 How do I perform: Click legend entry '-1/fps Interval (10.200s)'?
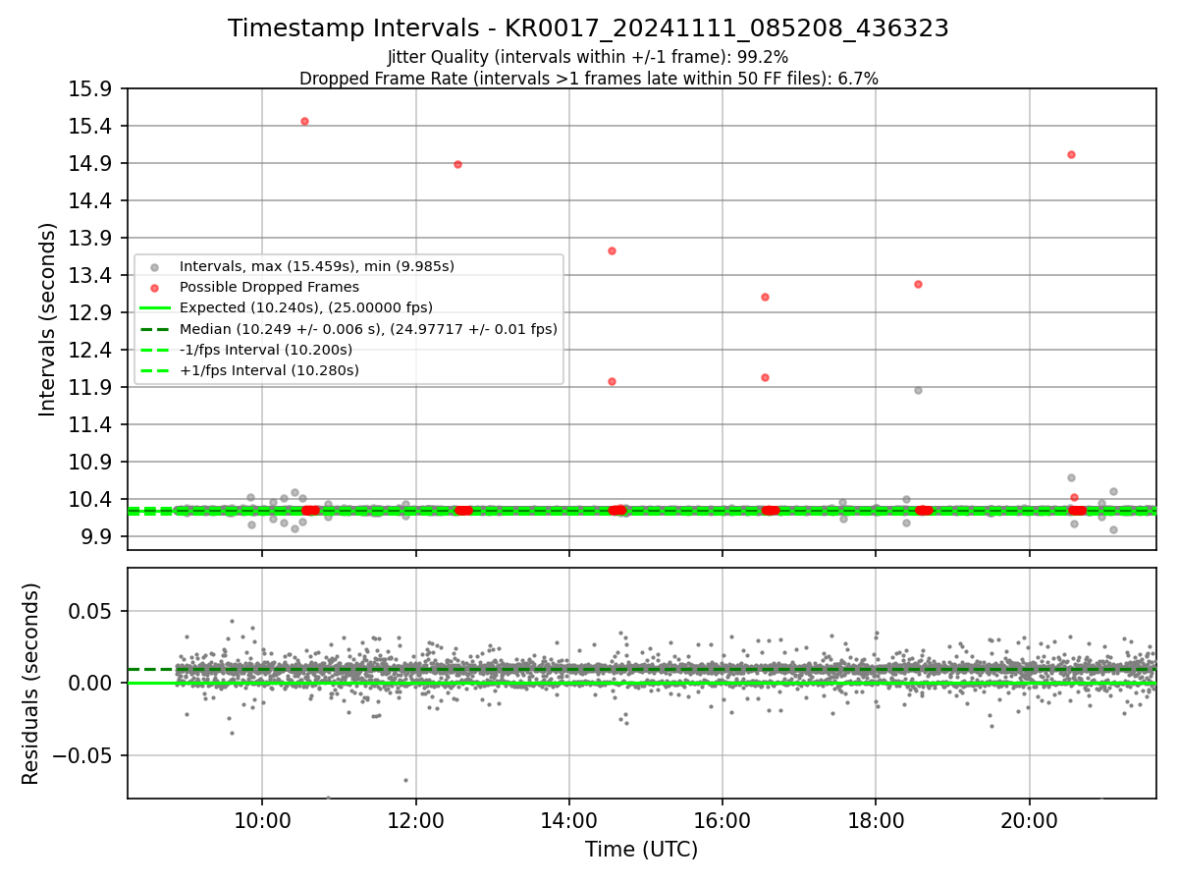tap(266, 350)
